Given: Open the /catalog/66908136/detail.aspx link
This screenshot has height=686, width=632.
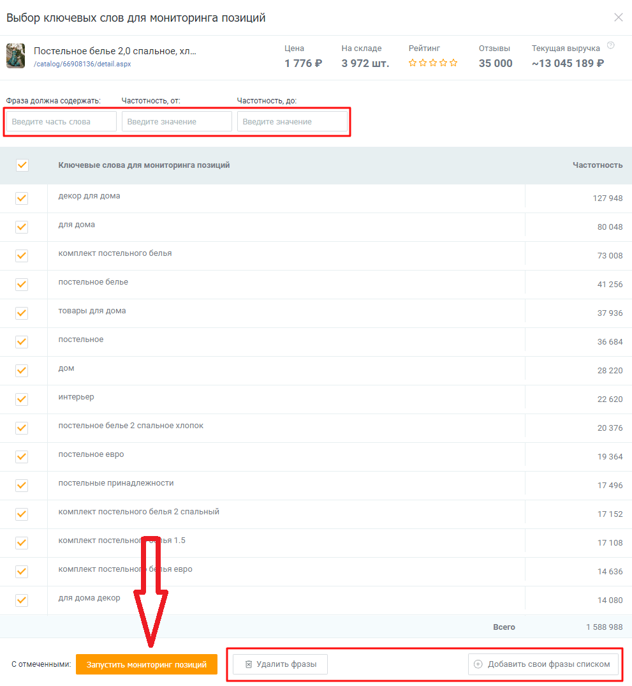Looking at the screenshot, I should pos(82,64).
